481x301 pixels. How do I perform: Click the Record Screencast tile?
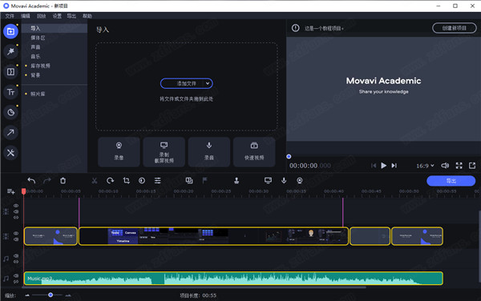click(x=164, y=152)
